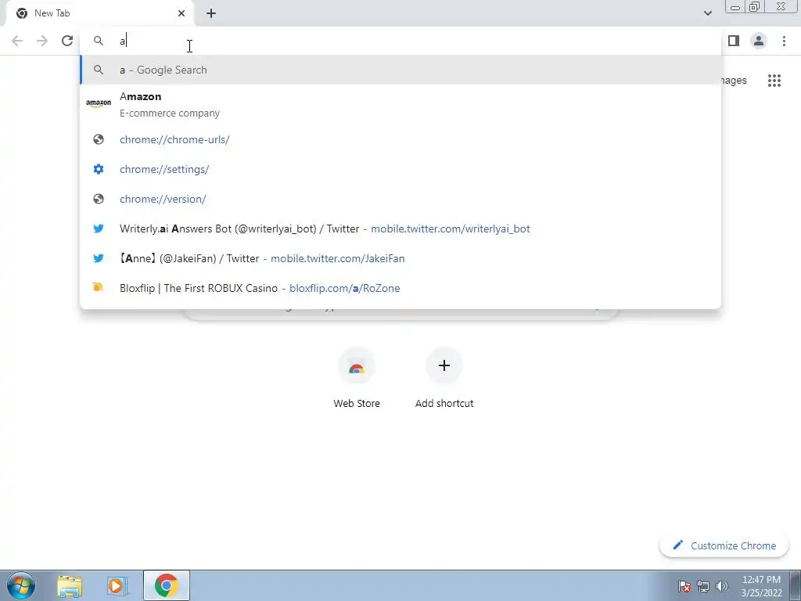The width and height of the screenshot is (801, 601).
Task: Open Windows Explorer from the taskbar
Action: [x=70, y=585]
